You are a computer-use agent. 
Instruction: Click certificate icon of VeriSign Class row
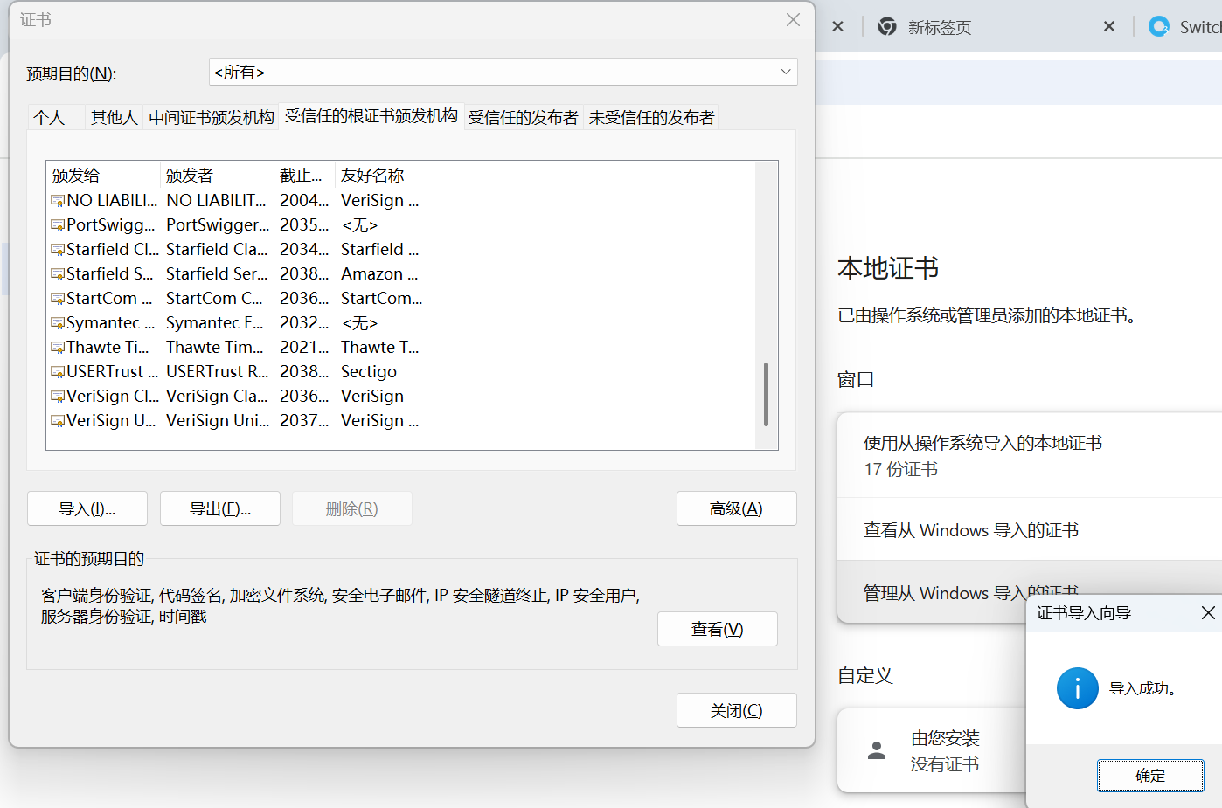click(58, 397)
